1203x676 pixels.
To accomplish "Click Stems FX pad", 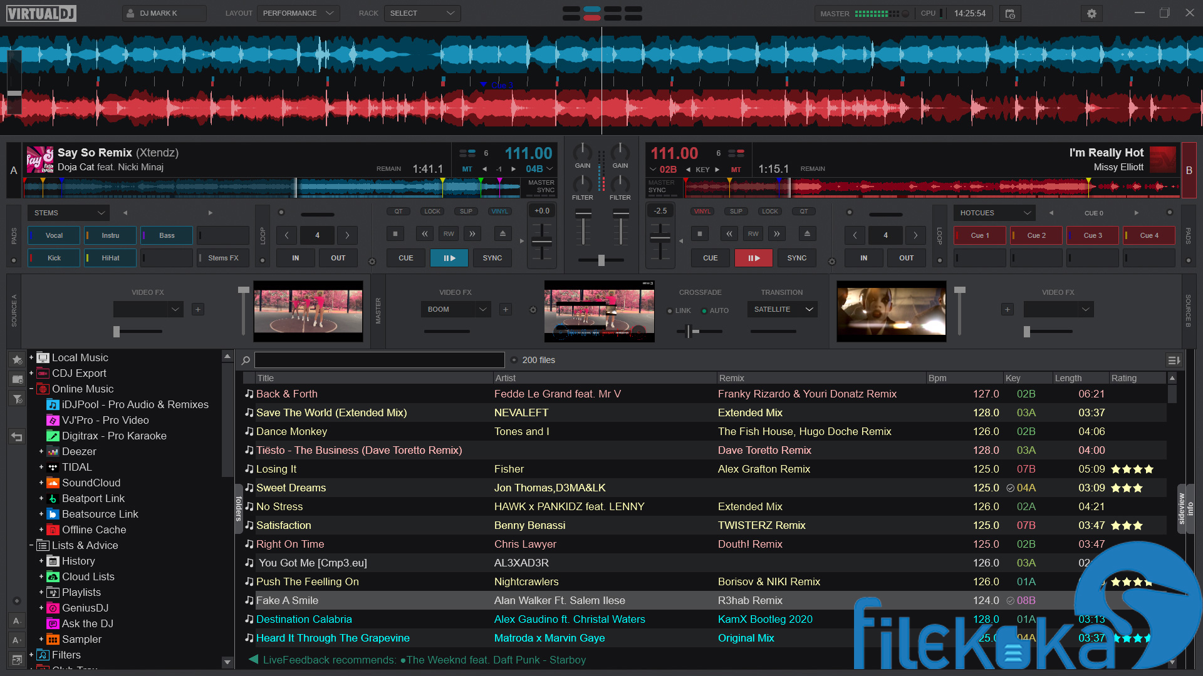I will tap(223, 258).
